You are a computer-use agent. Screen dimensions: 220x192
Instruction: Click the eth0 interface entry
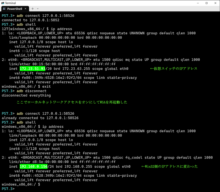33,60
